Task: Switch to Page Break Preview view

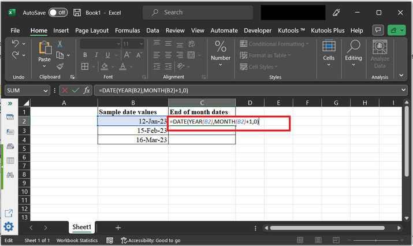Action: (336, 240)
